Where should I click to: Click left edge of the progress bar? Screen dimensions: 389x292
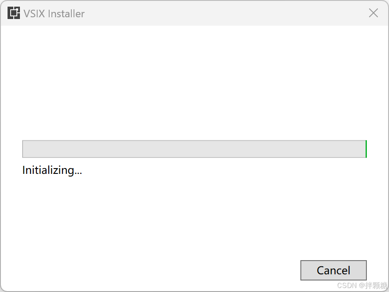(24, 149)
